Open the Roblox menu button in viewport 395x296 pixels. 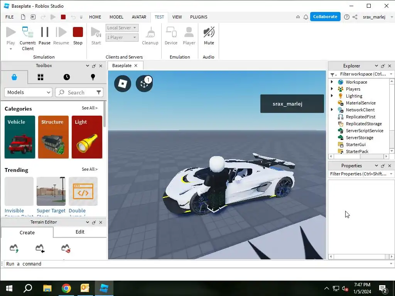[123, 84]
